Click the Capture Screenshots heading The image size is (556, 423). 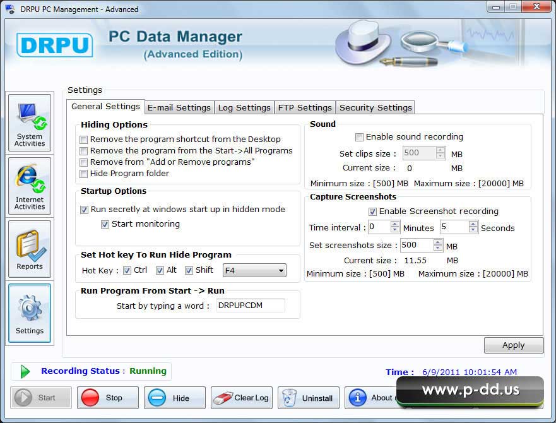(x=353, y=196)
